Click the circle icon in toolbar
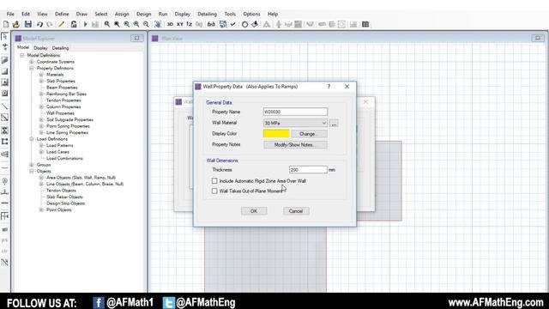This screenshot has height=309, width=549. pyautogui.click(x=244, y=24)
